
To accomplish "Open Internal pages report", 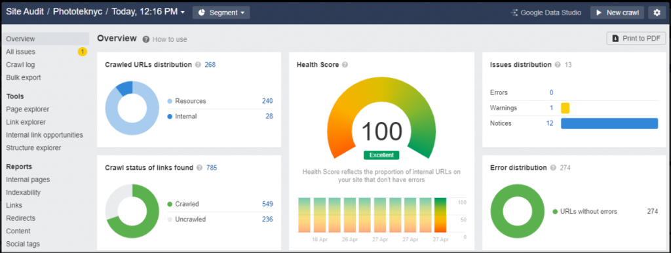I will click(x=28, y=180).
